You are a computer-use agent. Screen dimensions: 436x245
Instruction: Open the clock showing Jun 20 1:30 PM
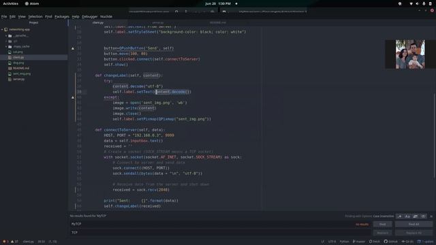pyautogui.click(x=218, y=3)
